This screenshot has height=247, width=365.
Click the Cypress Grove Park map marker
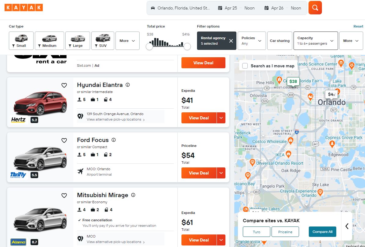[x=332, y=144]
